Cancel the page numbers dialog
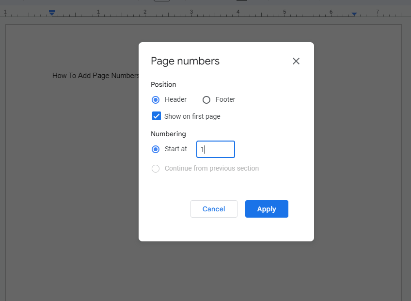 214,209
